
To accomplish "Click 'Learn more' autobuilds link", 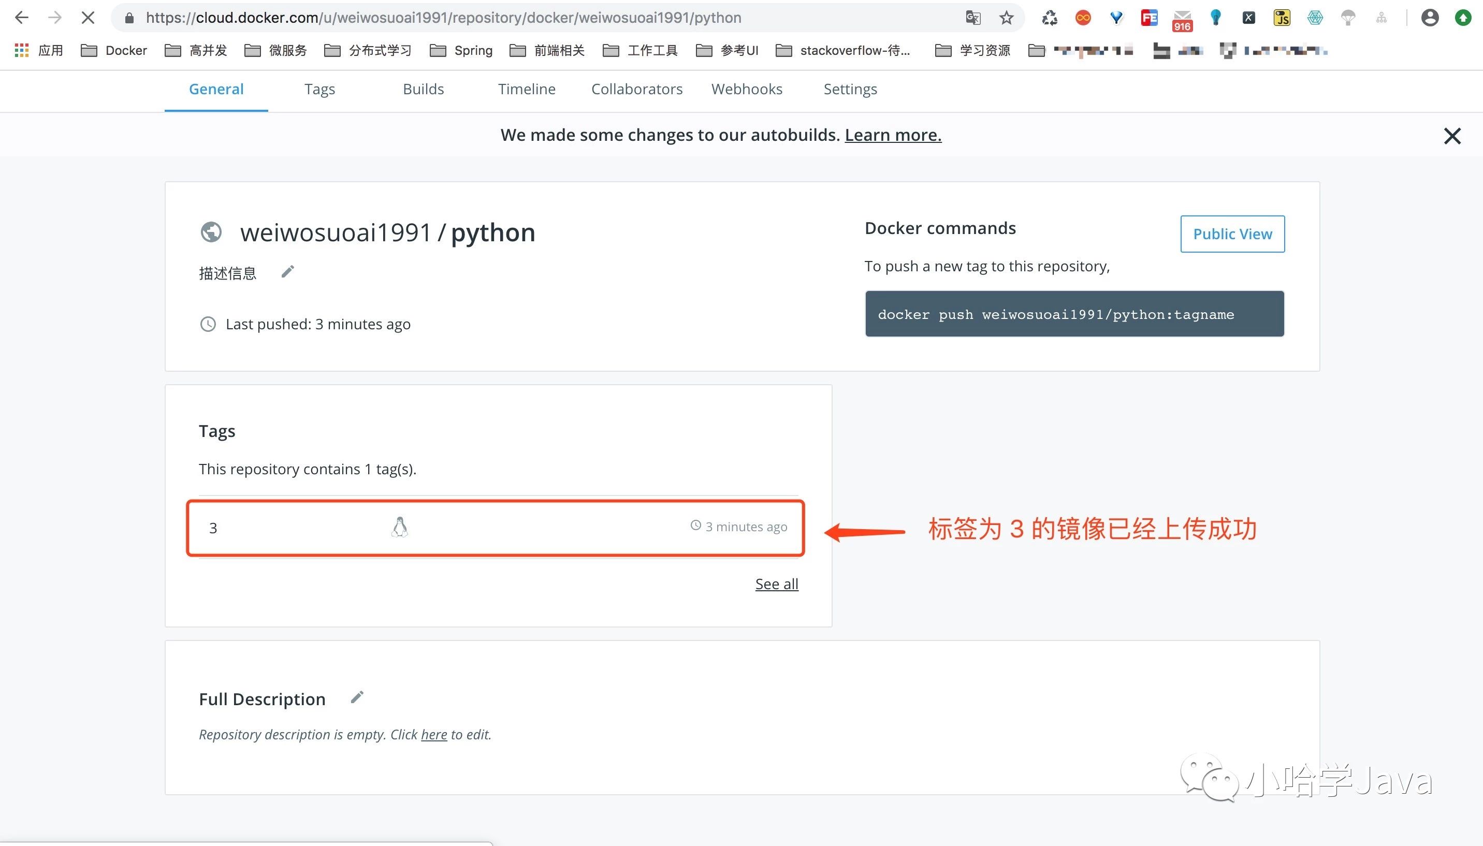I will [x=892, y=135].
